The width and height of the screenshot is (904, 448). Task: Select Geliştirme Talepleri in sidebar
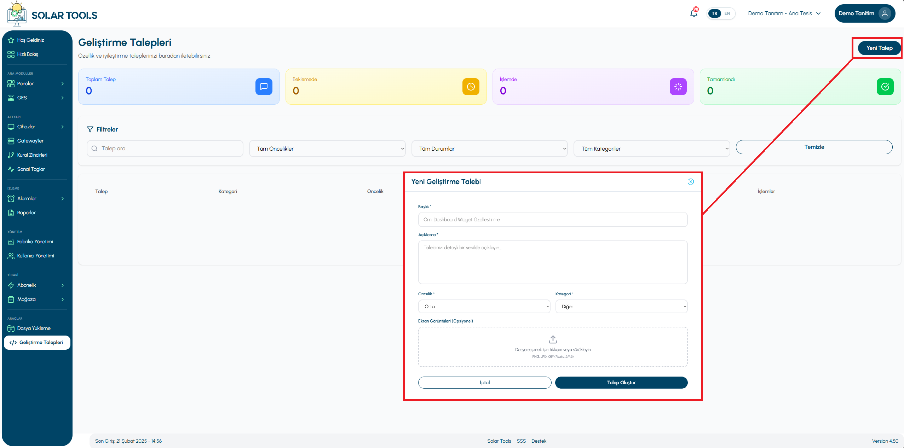pos(37,342)
